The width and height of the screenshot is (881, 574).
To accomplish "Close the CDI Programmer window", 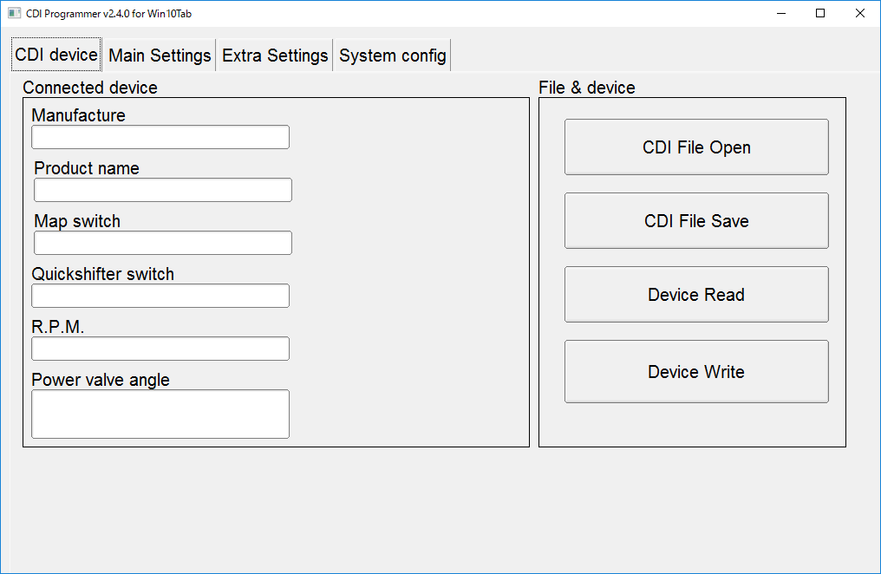I will (x=860, y=13).
